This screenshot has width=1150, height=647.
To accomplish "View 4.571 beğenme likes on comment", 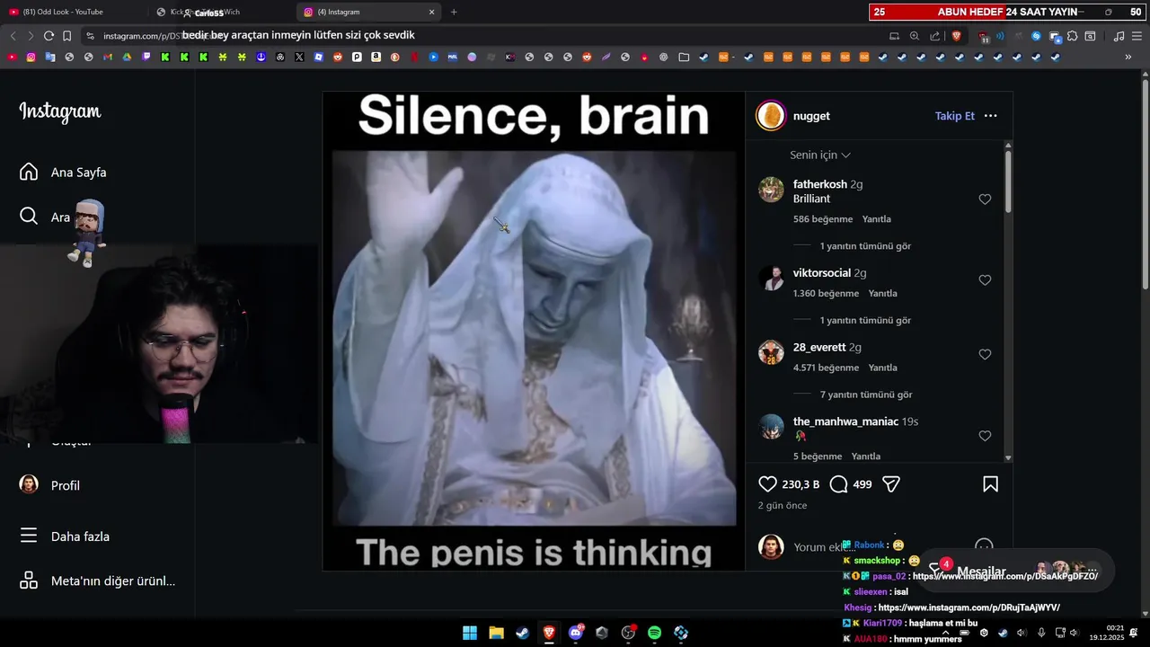I will [826, 368].
